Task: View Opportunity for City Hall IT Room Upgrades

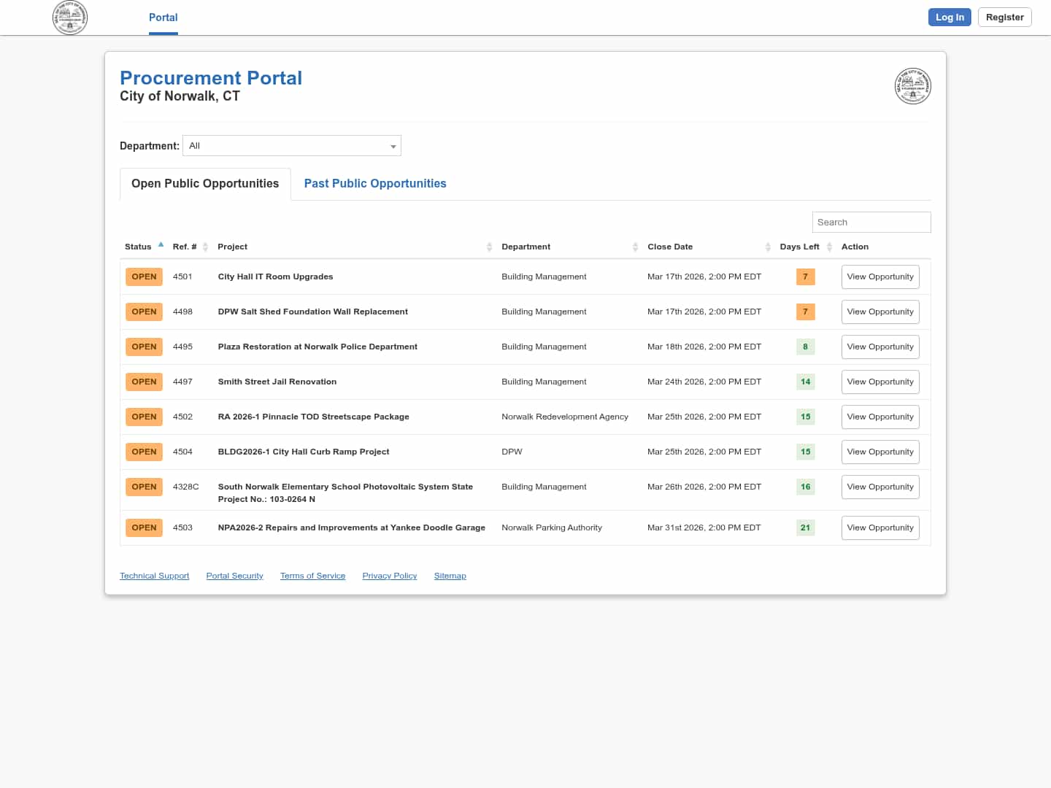Action: click(x=880, y=277)
